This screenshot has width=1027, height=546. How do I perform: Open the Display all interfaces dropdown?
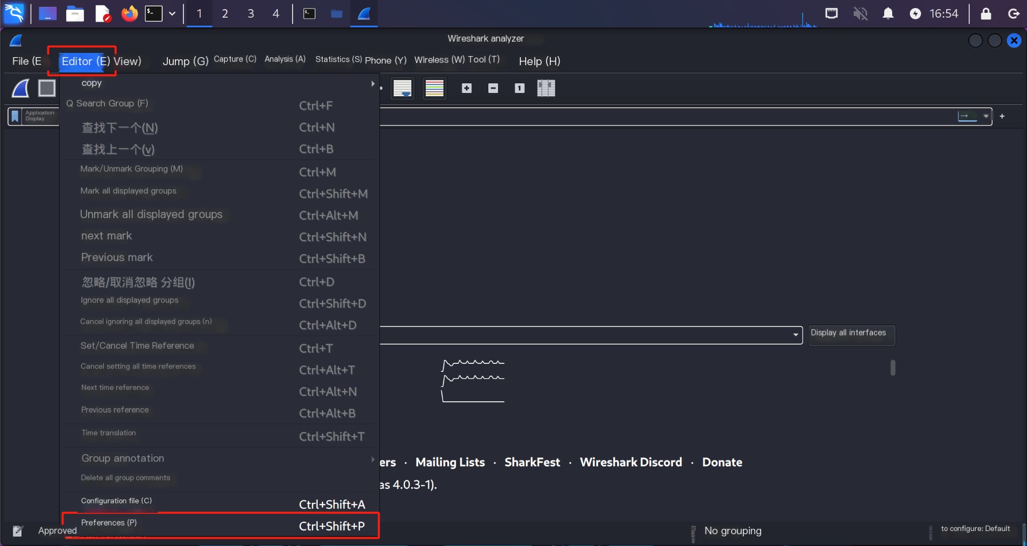pos(852,334)
